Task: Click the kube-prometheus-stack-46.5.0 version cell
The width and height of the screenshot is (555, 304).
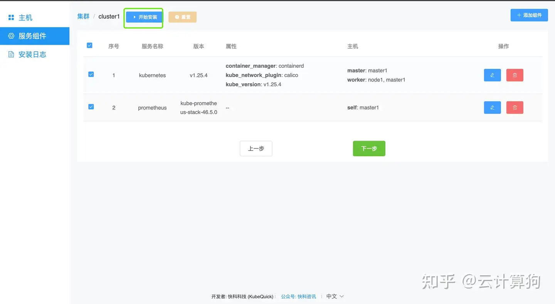Action: [198, 107]
